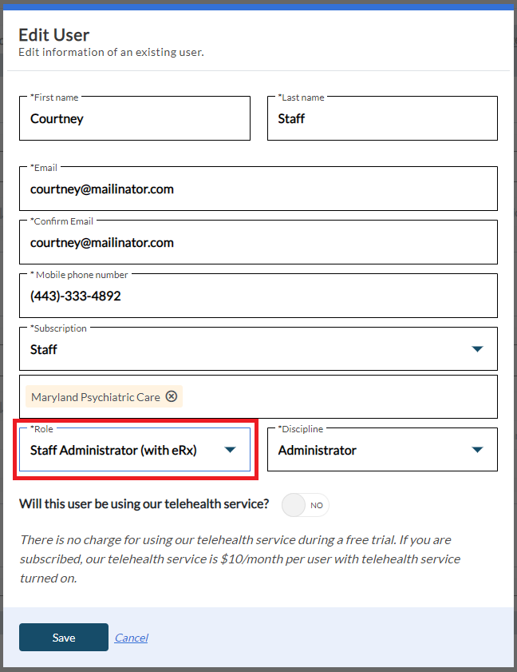Open the Discipline selector showing Administrator
517x672 pixels.
tap(367, 450)
